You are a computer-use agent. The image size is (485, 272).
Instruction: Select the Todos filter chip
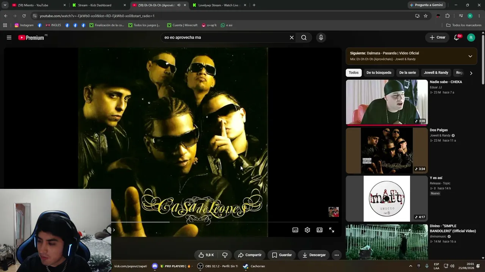coord(354,73)
